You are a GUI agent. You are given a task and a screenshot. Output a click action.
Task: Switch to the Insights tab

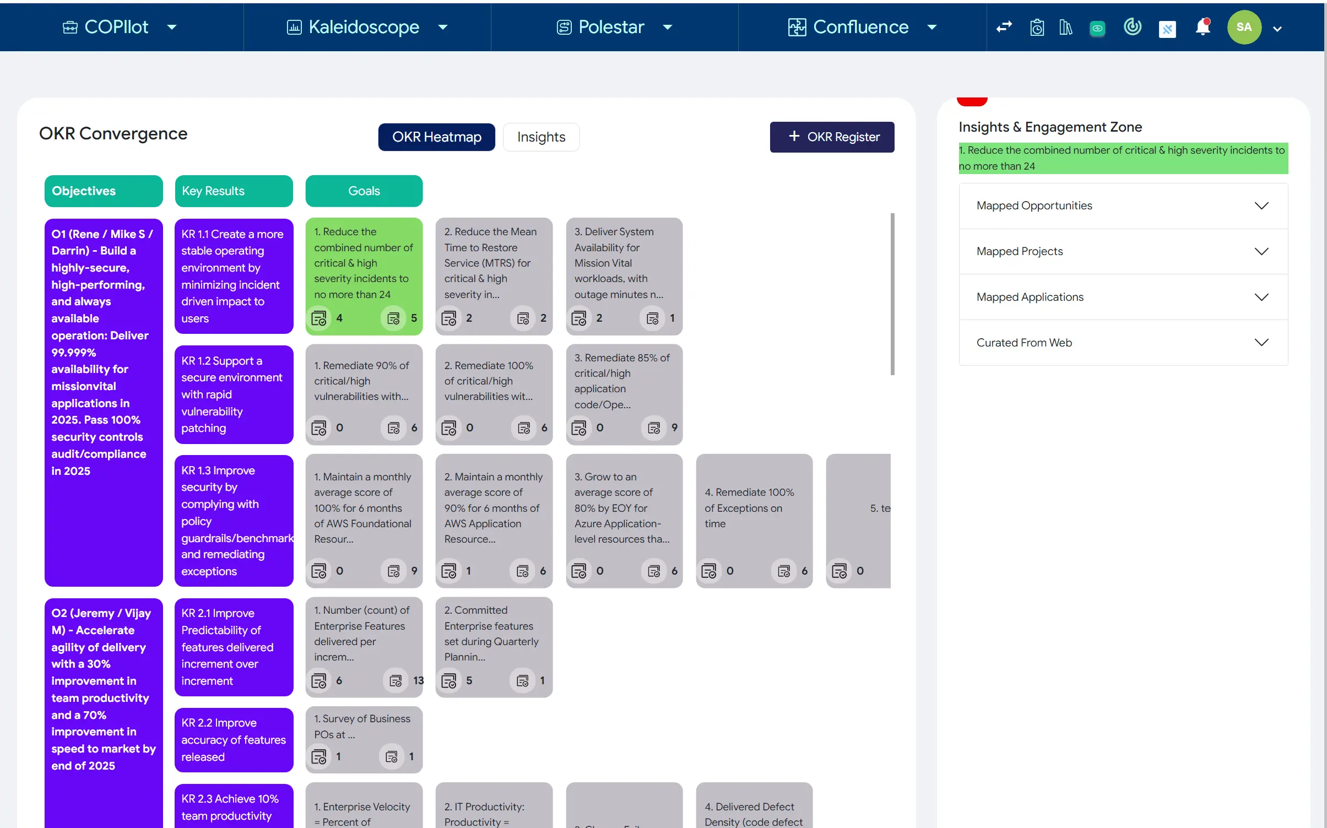point(540,137)
